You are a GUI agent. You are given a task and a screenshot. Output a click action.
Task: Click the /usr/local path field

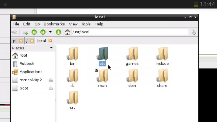click(x=130, y=32)
